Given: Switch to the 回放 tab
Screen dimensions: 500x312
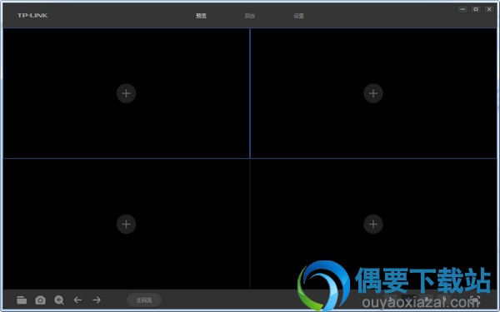Looking at the screenshot, I should click(x=250, y=16).
